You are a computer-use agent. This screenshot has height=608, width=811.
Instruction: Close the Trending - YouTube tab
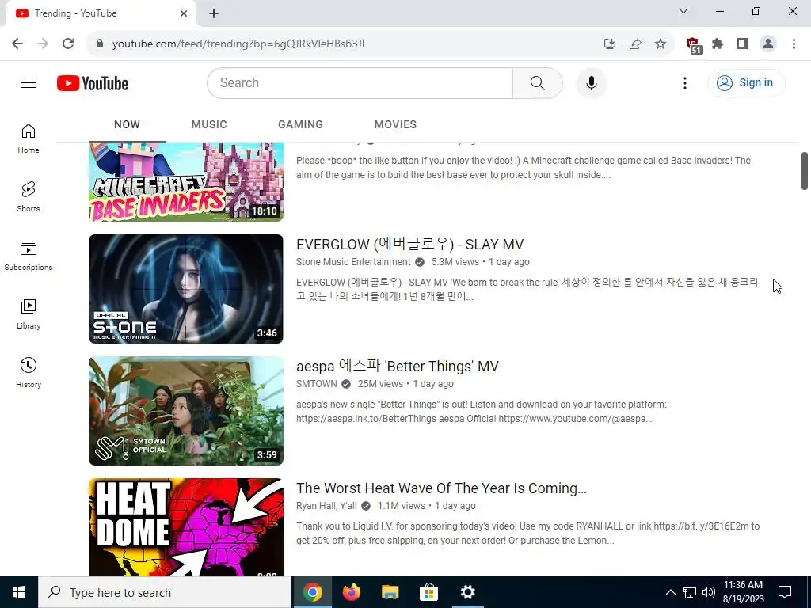[x=184, y=13]
